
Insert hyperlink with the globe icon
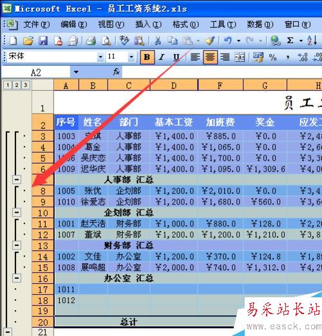(x=275, y=41)
